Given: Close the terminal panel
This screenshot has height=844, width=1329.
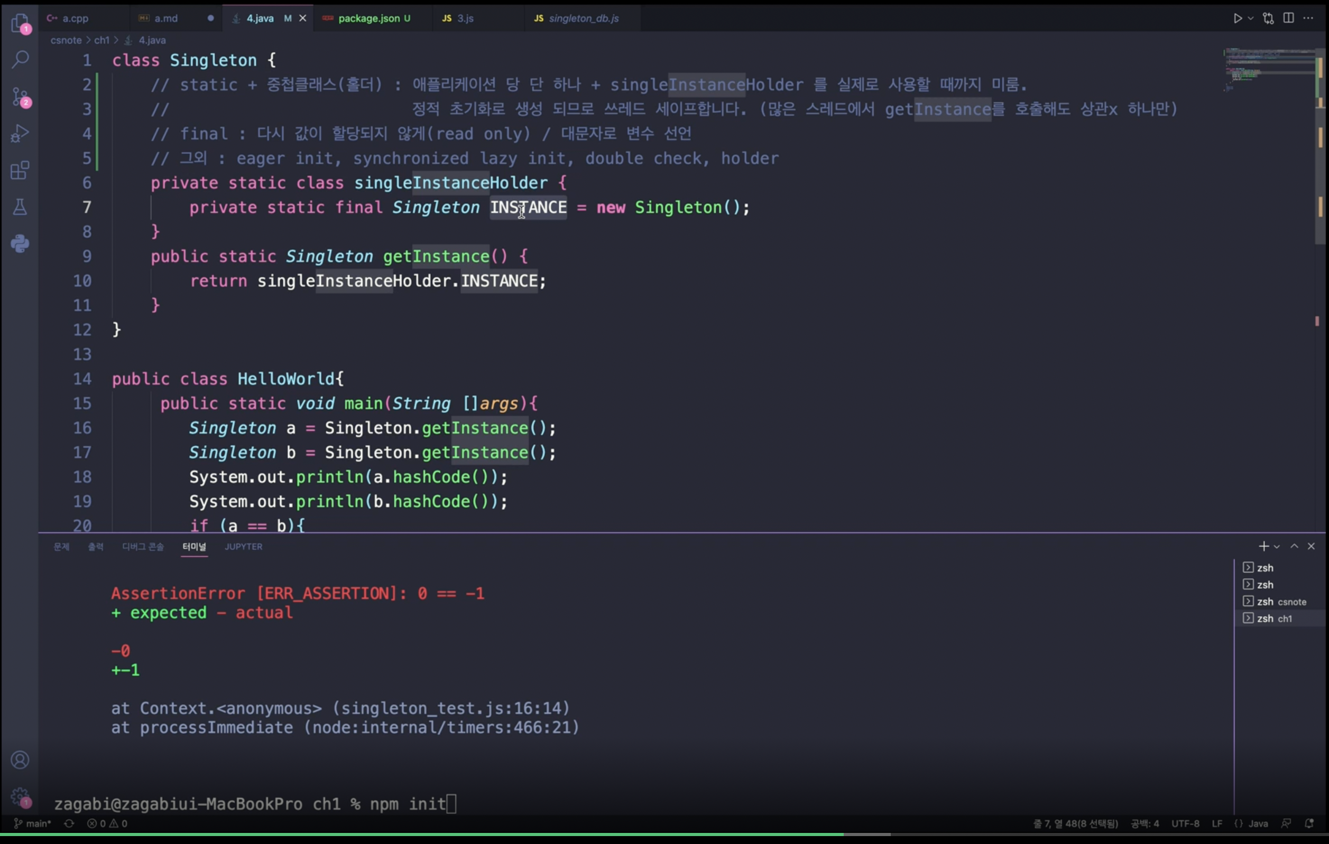Looking at the screenshot, I should 1312,546.
